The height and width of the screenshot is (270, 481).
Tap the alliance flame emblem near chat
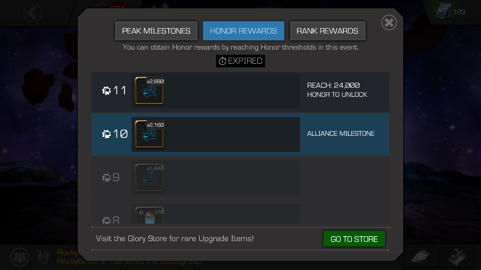pos(43,257)
